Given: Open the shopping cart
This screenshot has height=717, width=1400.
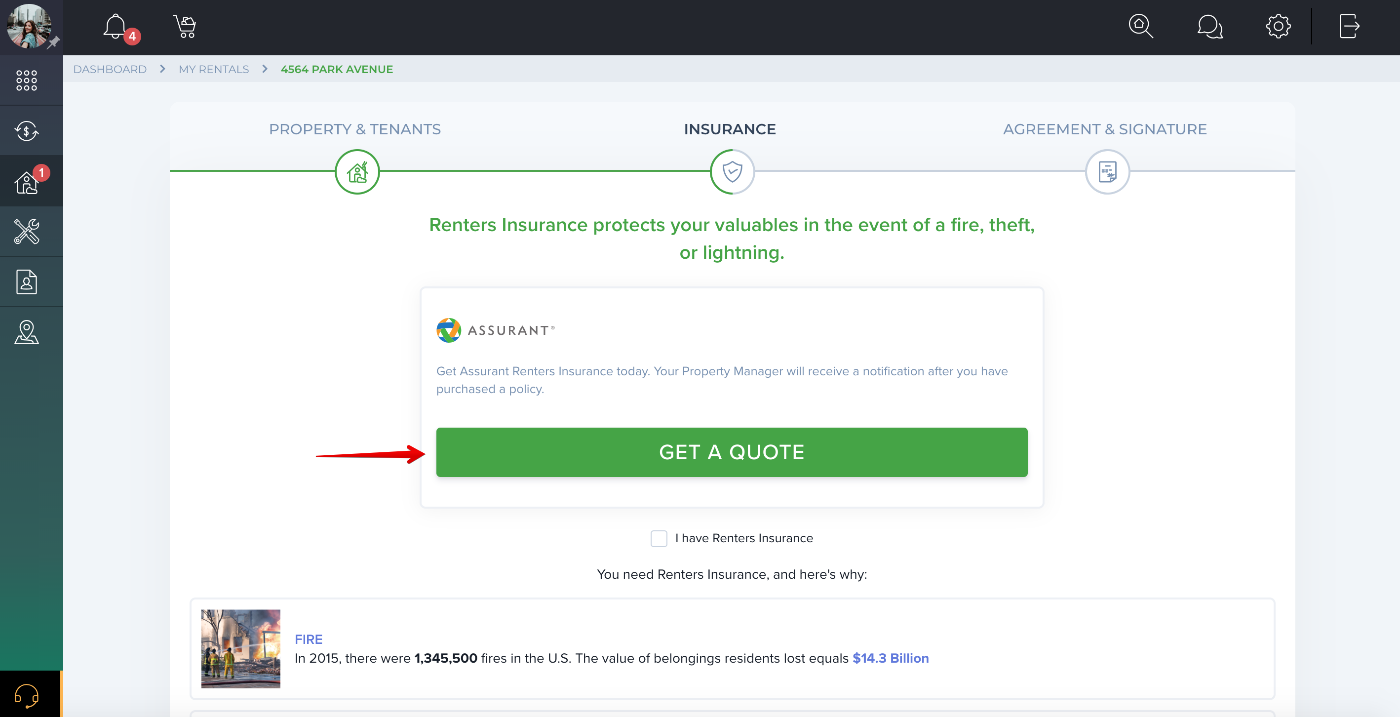Looking at the screenshot, I should tap(185, 26).
